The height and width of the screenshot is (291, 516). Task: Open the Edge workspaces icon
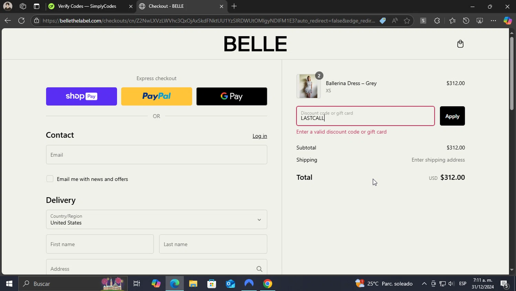click(23, 6)
